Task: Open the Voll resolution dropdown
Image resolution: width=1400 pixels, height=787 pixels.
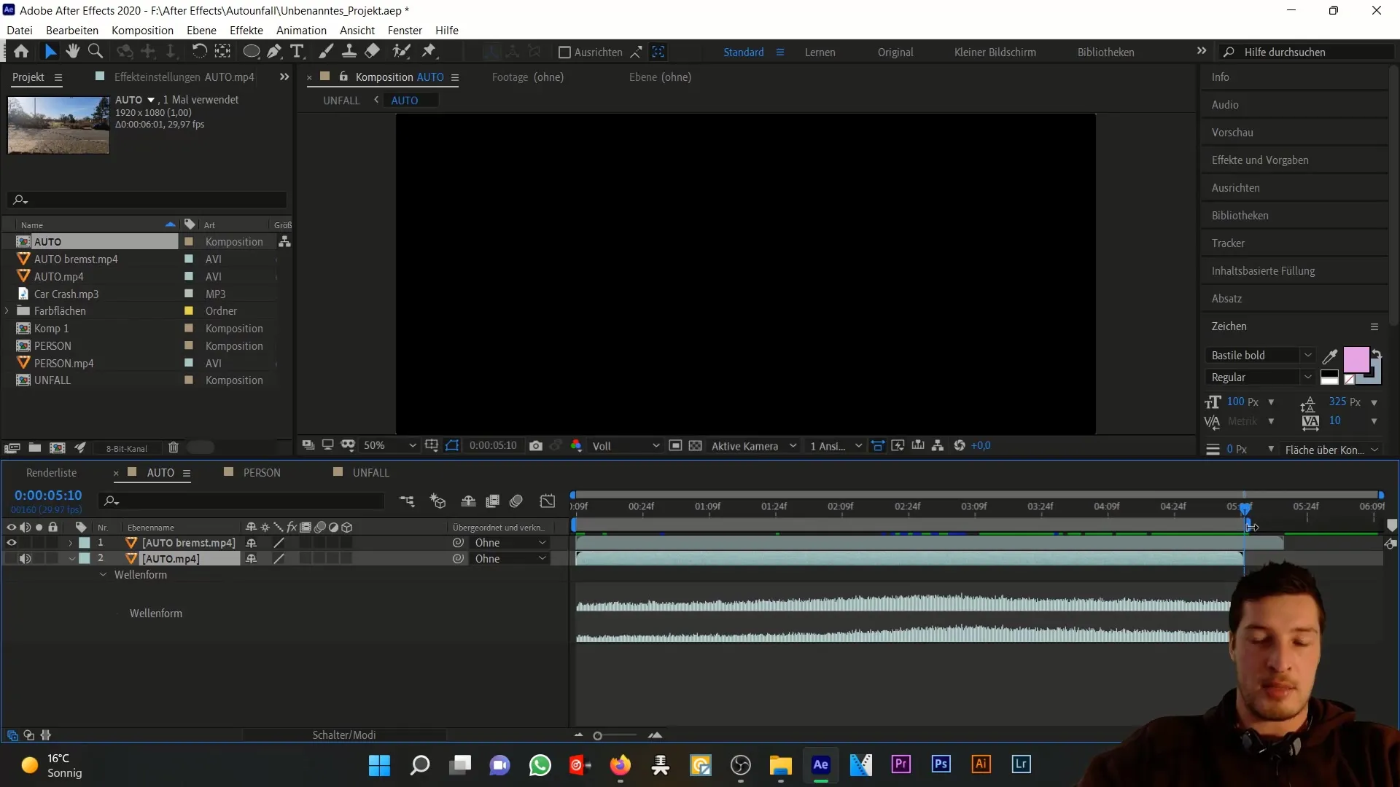Action: (625, 446)
